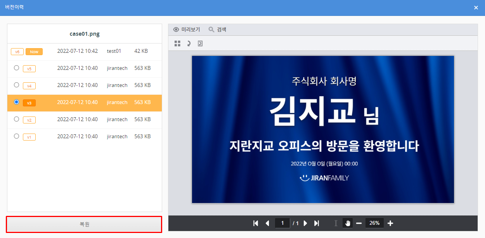485x238 pixels.
Task: Click the v5 version badge
Action: (29, 69)
